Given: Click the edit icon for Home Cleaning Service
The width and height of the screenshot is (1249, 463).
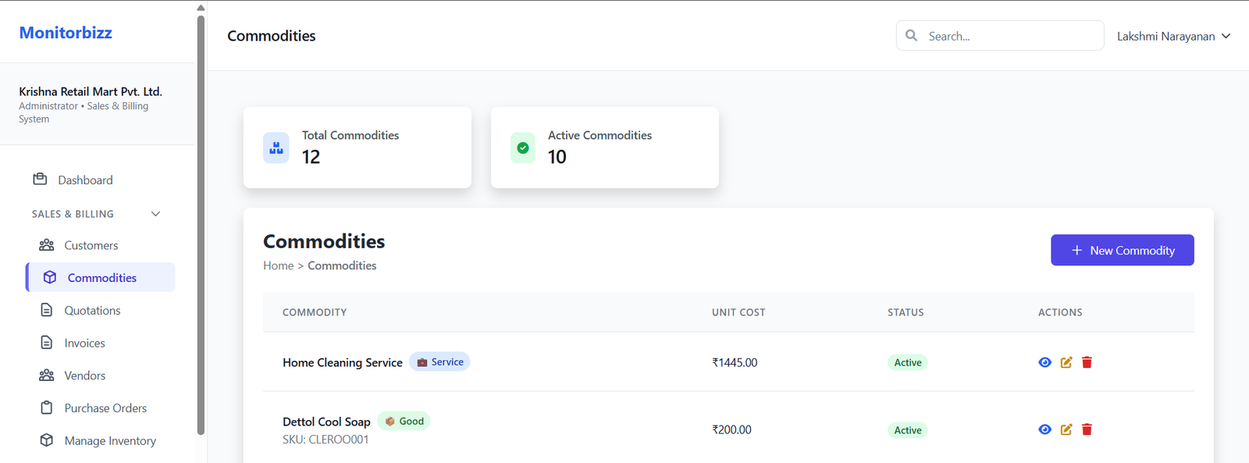Looking at the screenshot, I should 1066,362.
